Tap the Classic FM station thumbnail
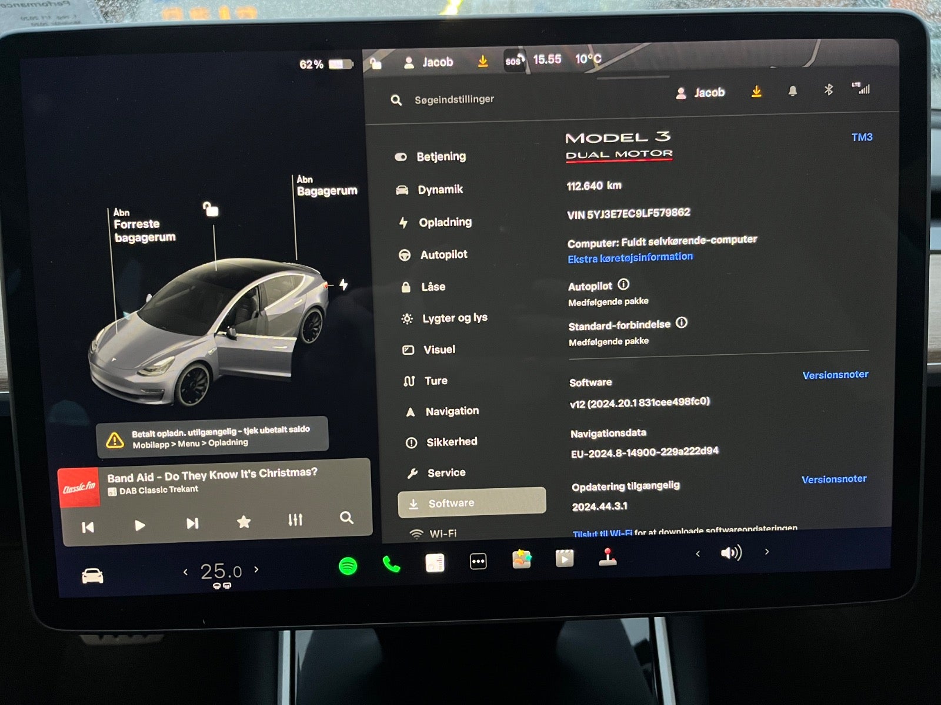 click(79, 488)
